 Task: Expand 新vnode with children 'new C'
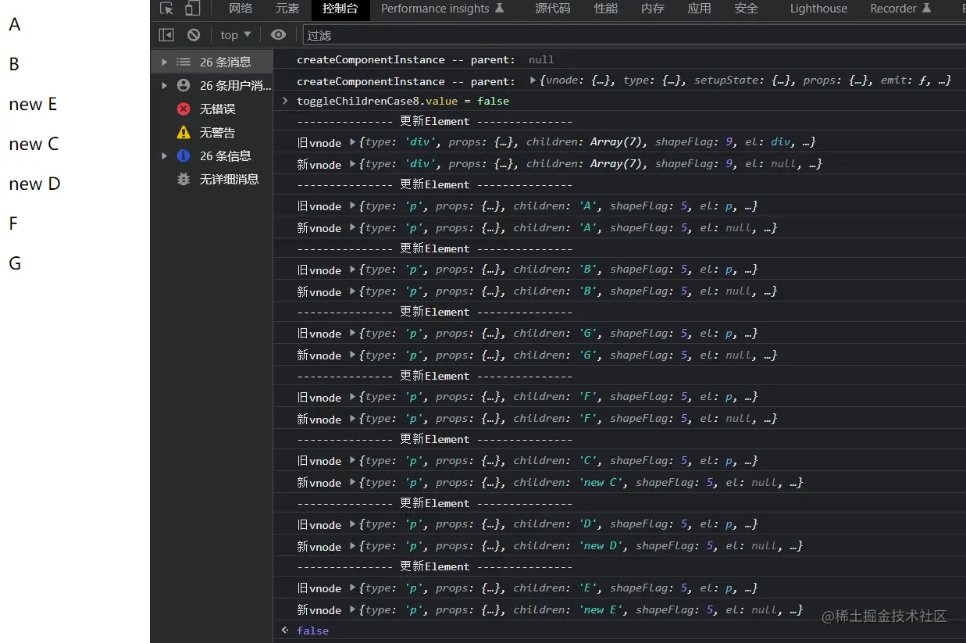(353, 482)
